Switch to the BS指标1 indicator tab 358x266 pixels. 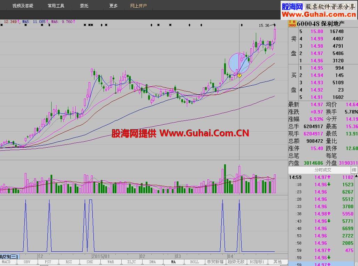click(257, 262)
